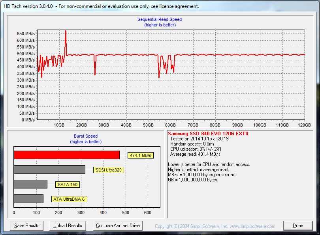
Task: Close the benchmark with Done button
Action: coord(298,226)
